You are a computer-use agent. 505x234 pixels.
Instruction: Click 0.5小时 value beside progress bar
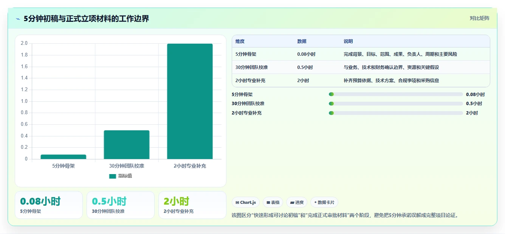(474, 104)
